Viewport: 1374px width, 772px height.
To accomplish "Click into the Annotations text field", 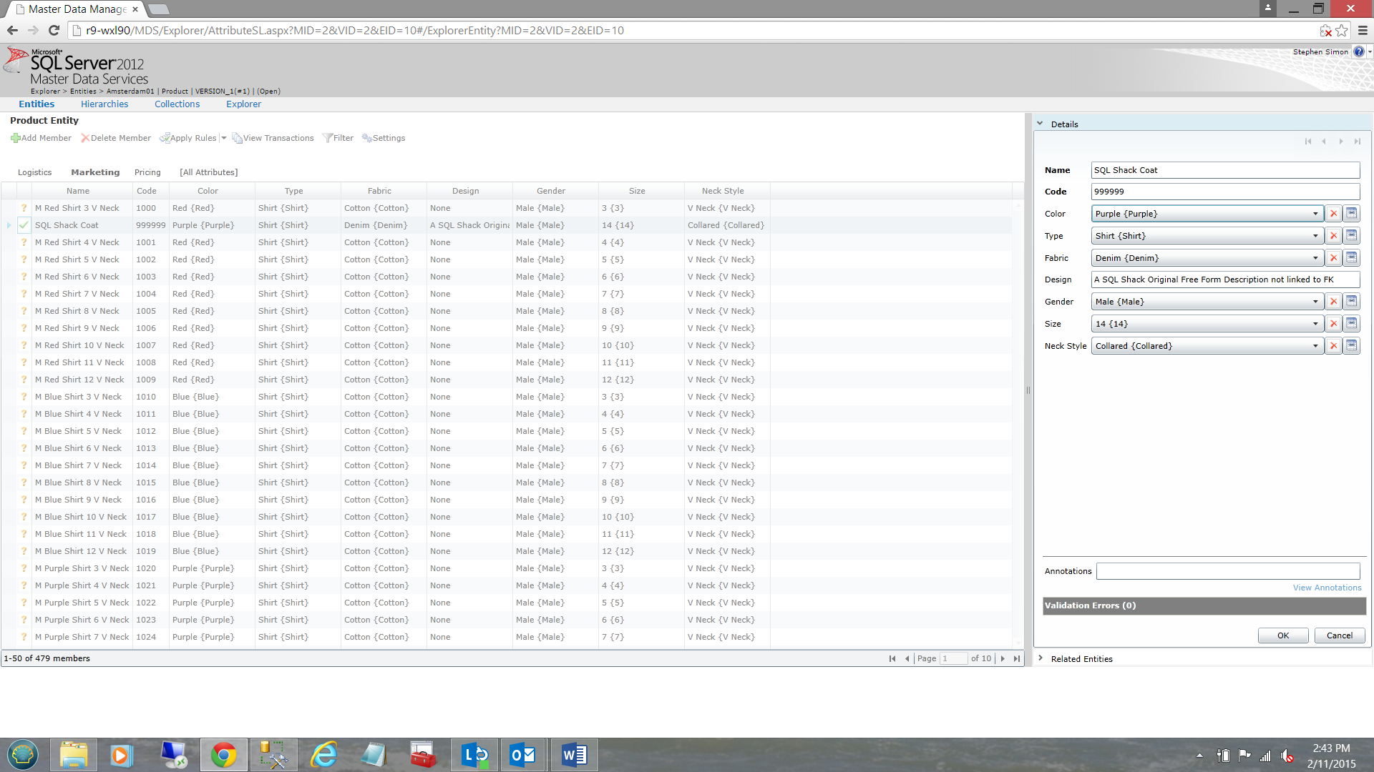I will [x=1227, y=571].
